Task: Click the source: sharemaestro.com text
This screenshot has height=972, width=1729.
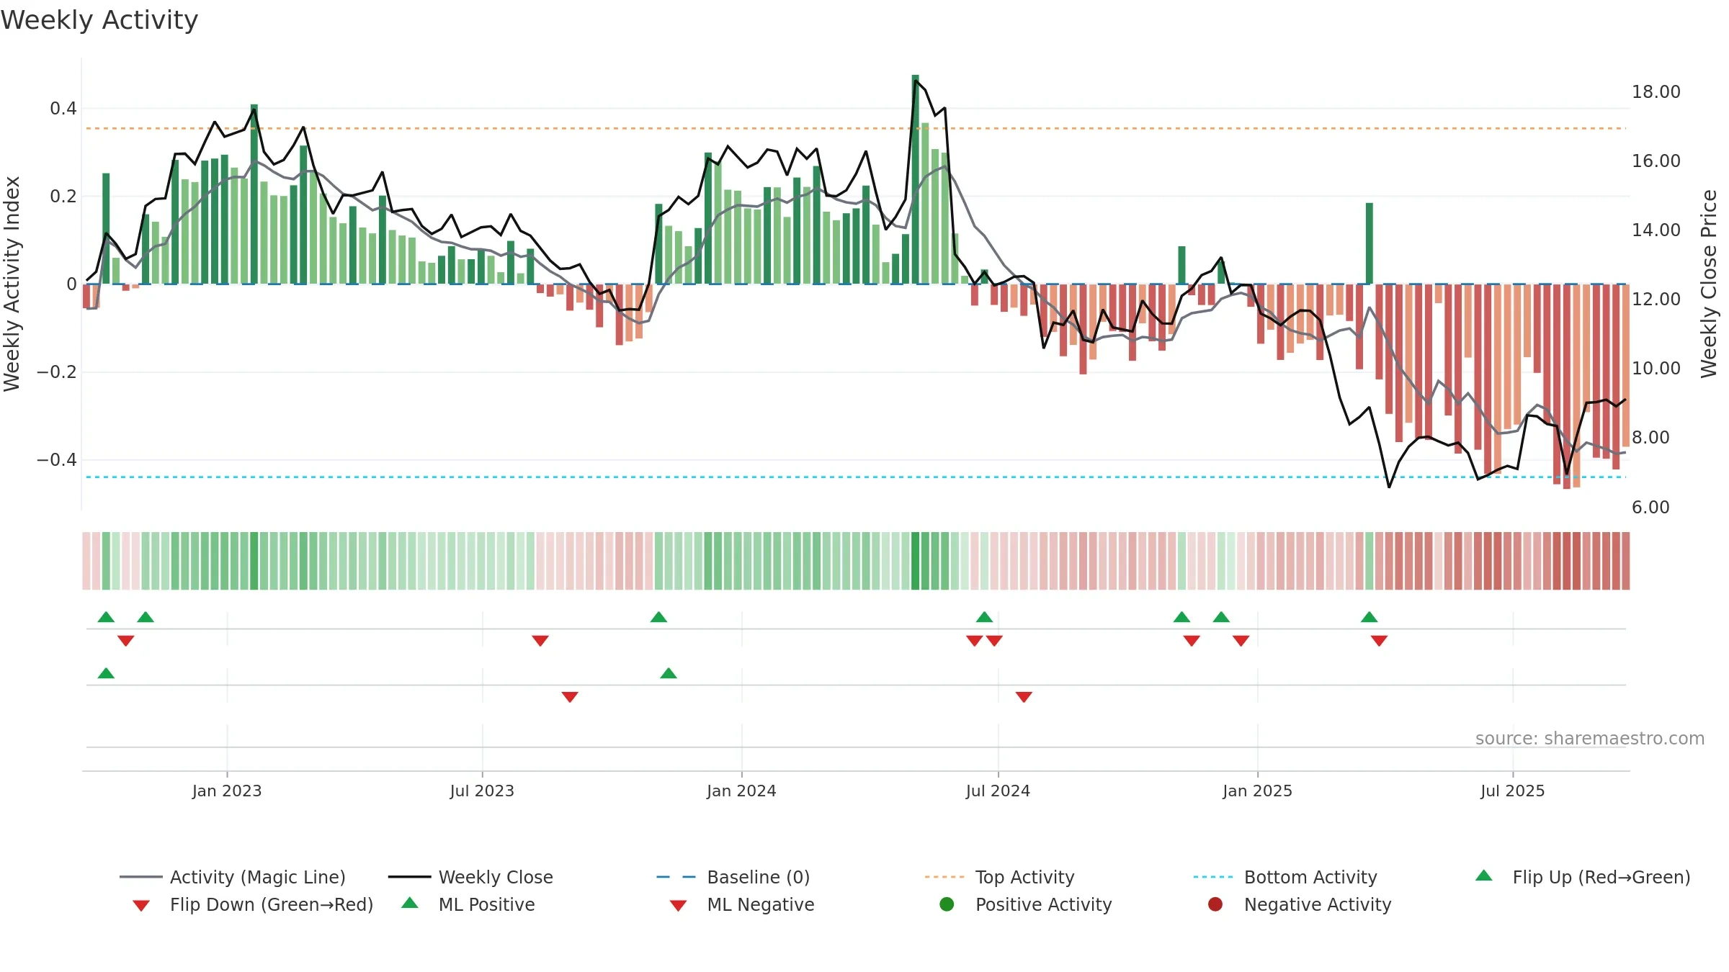Action: pyautogui.click(x=1590, y=739)
